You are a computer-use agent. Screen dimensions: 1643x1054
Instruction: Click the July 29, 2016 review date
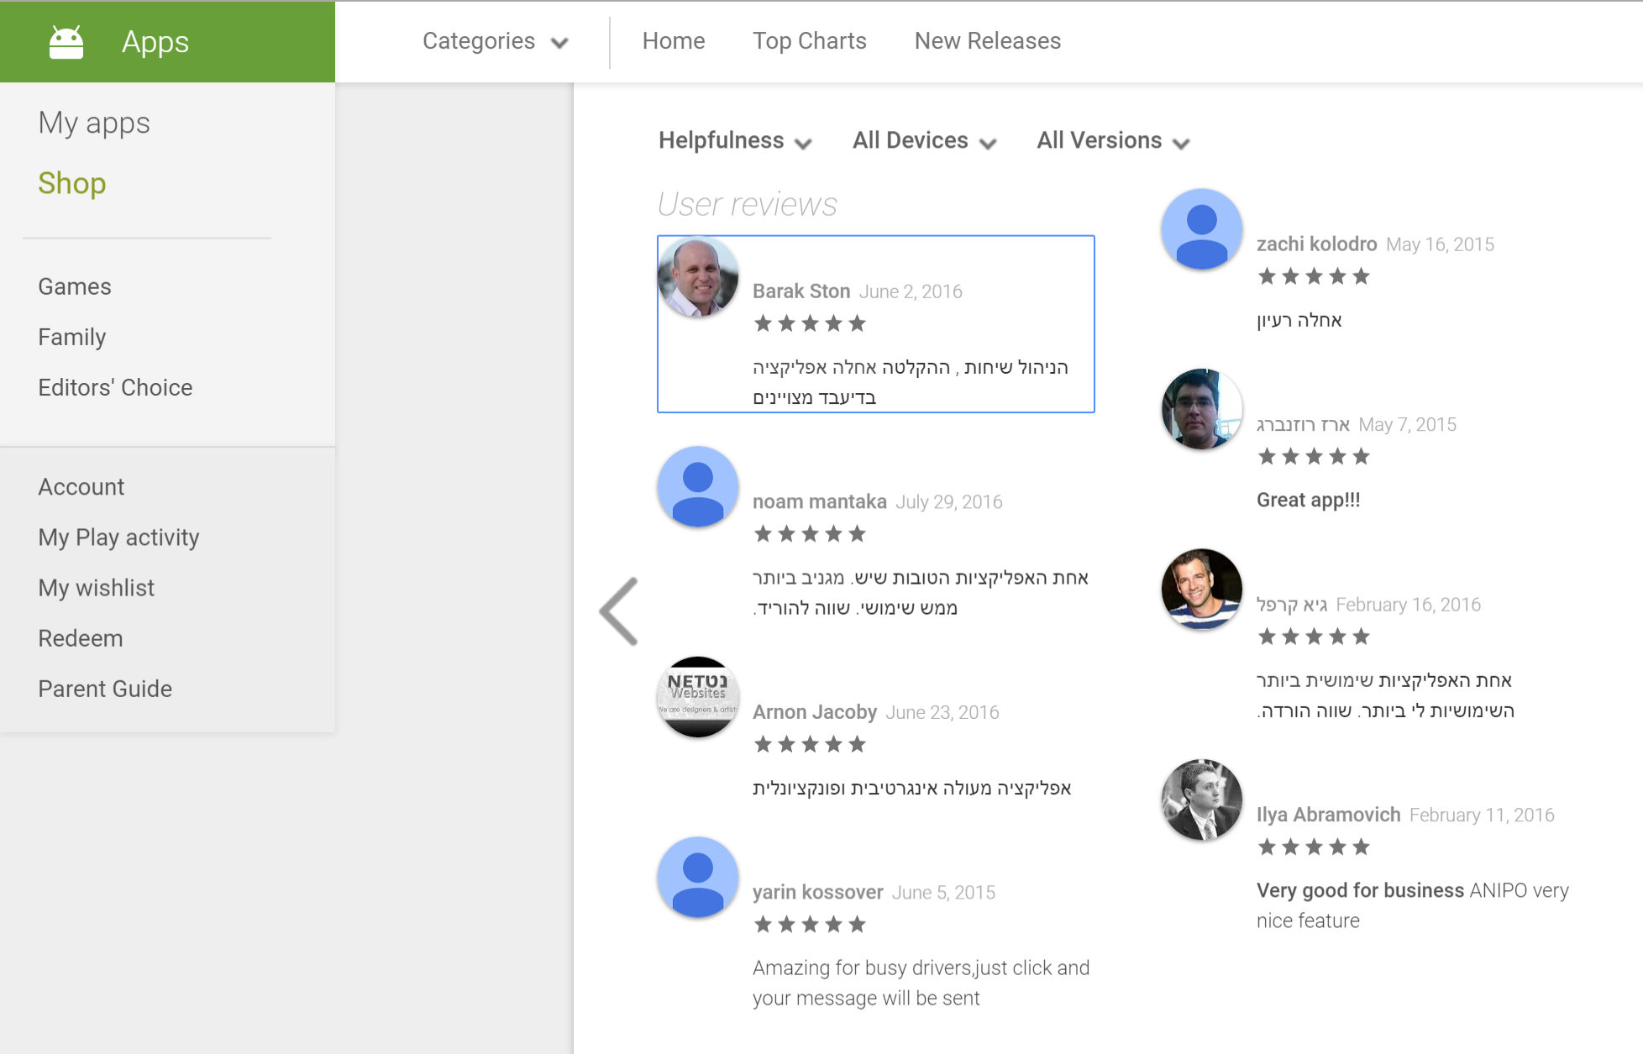949,502
